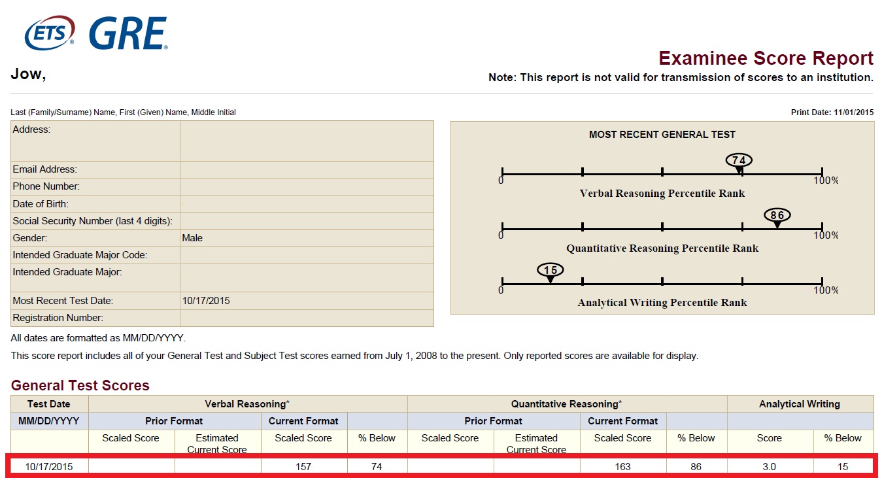882x478 pixels.
Task: Click "Current Format" under Quantitative Reasoning
Action: [x=623, y=421]
